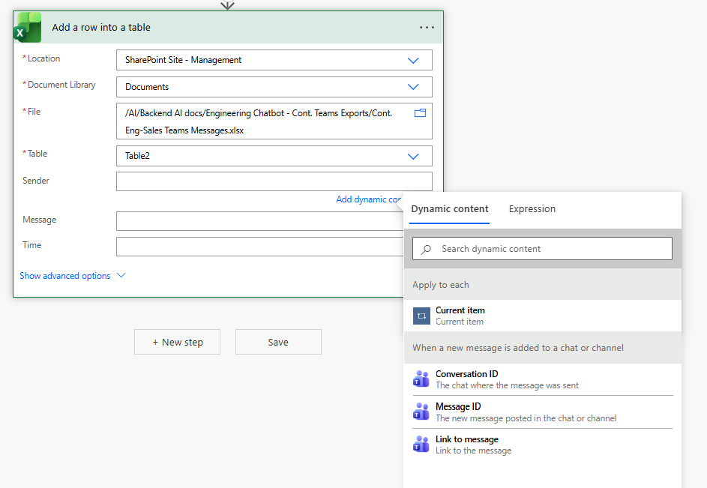Click the 'Add a row into a table' title
707x488 pixels.
click(101, 28)
